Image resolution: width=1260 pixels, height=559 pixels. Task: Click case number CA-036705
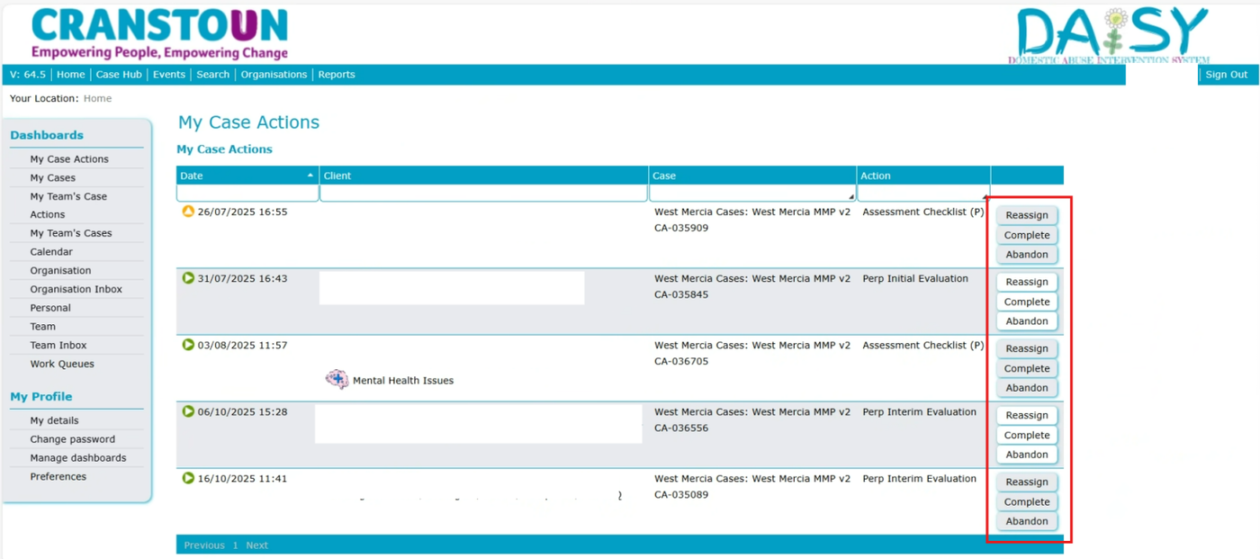[x=681, y=362]
